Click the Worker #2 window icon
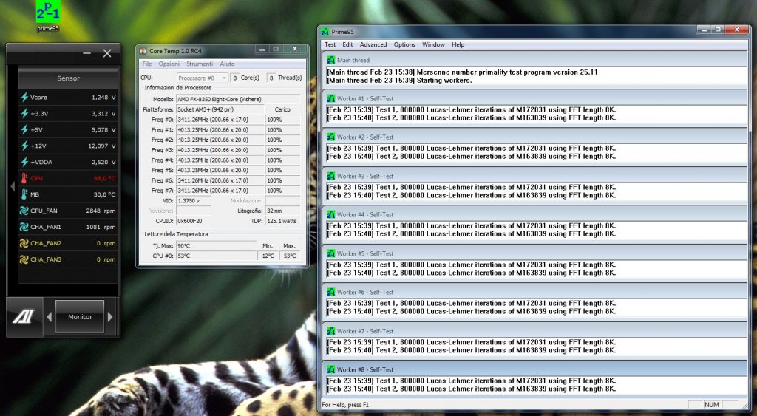This screenshot has height=416, width=757. [x=330, y=137]
